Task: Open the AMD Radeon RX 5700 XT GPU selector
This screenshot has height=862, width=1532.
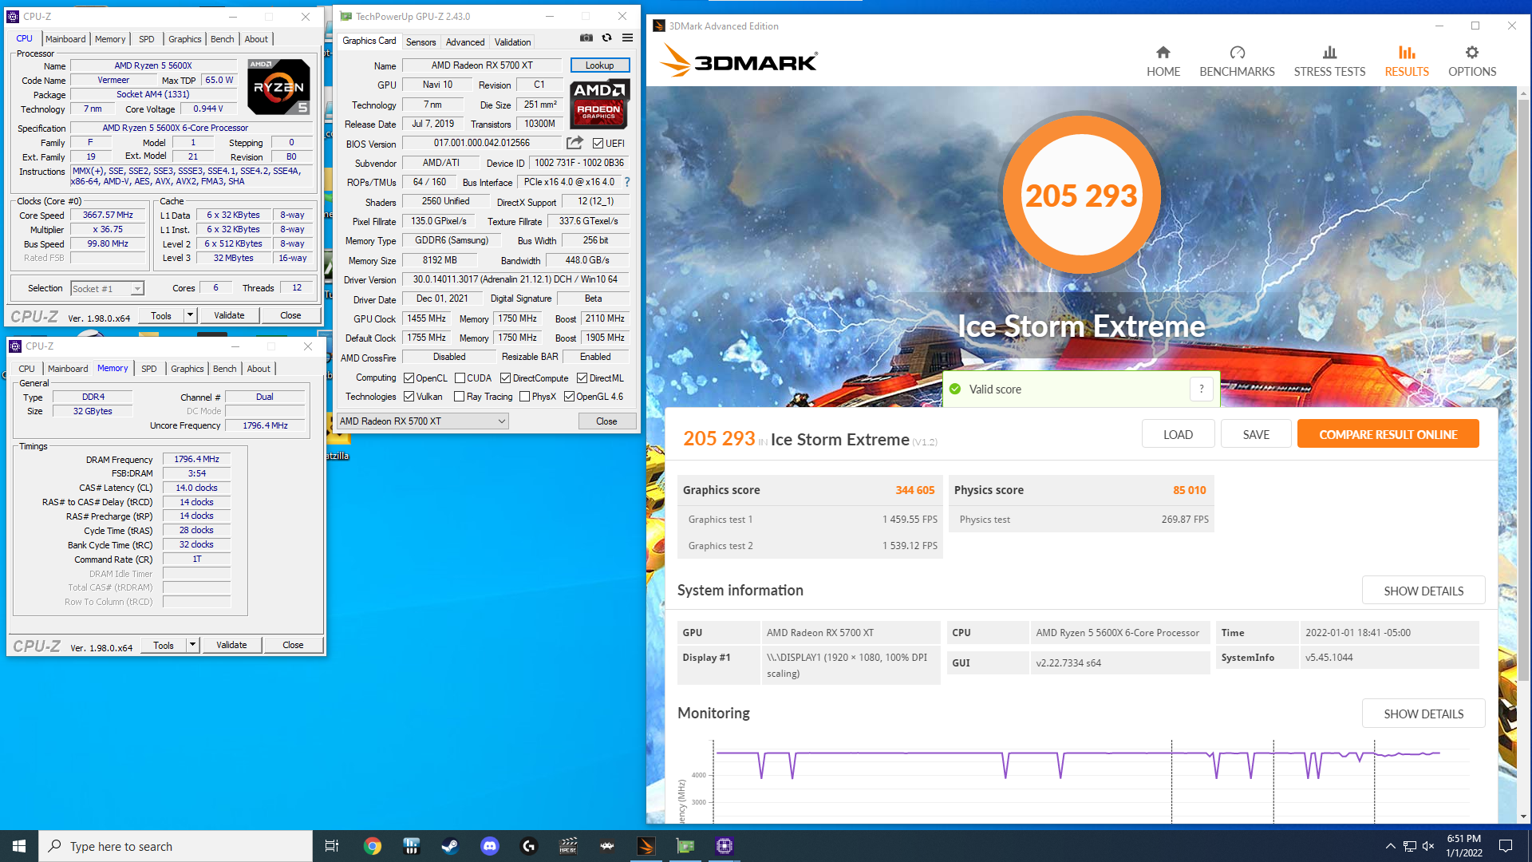Action: click(x=422, y=421)
